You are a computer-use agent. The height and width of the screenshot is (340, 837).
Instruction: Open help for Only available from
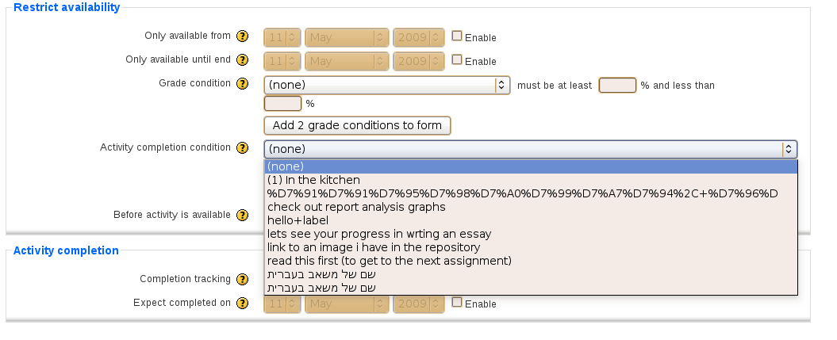tap(242, 36)
